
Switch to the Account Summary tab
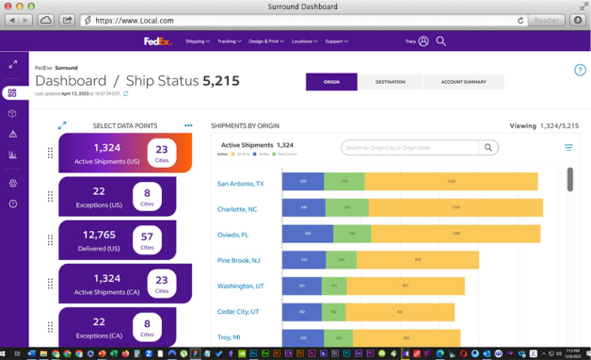(x=464, y=82)
